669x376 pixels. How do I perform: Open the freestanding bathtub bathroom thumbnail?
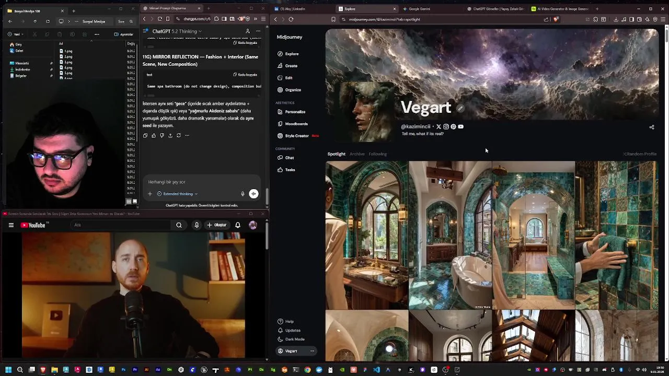point(450,235)
